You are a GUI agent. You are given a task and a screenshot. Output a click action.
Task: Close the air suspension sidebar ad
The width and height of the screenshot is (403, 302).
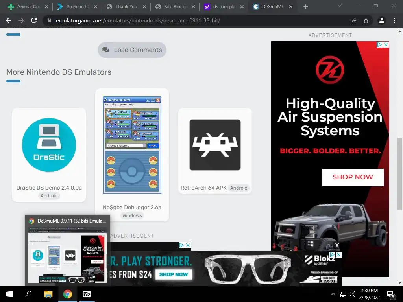pos(386,45)
